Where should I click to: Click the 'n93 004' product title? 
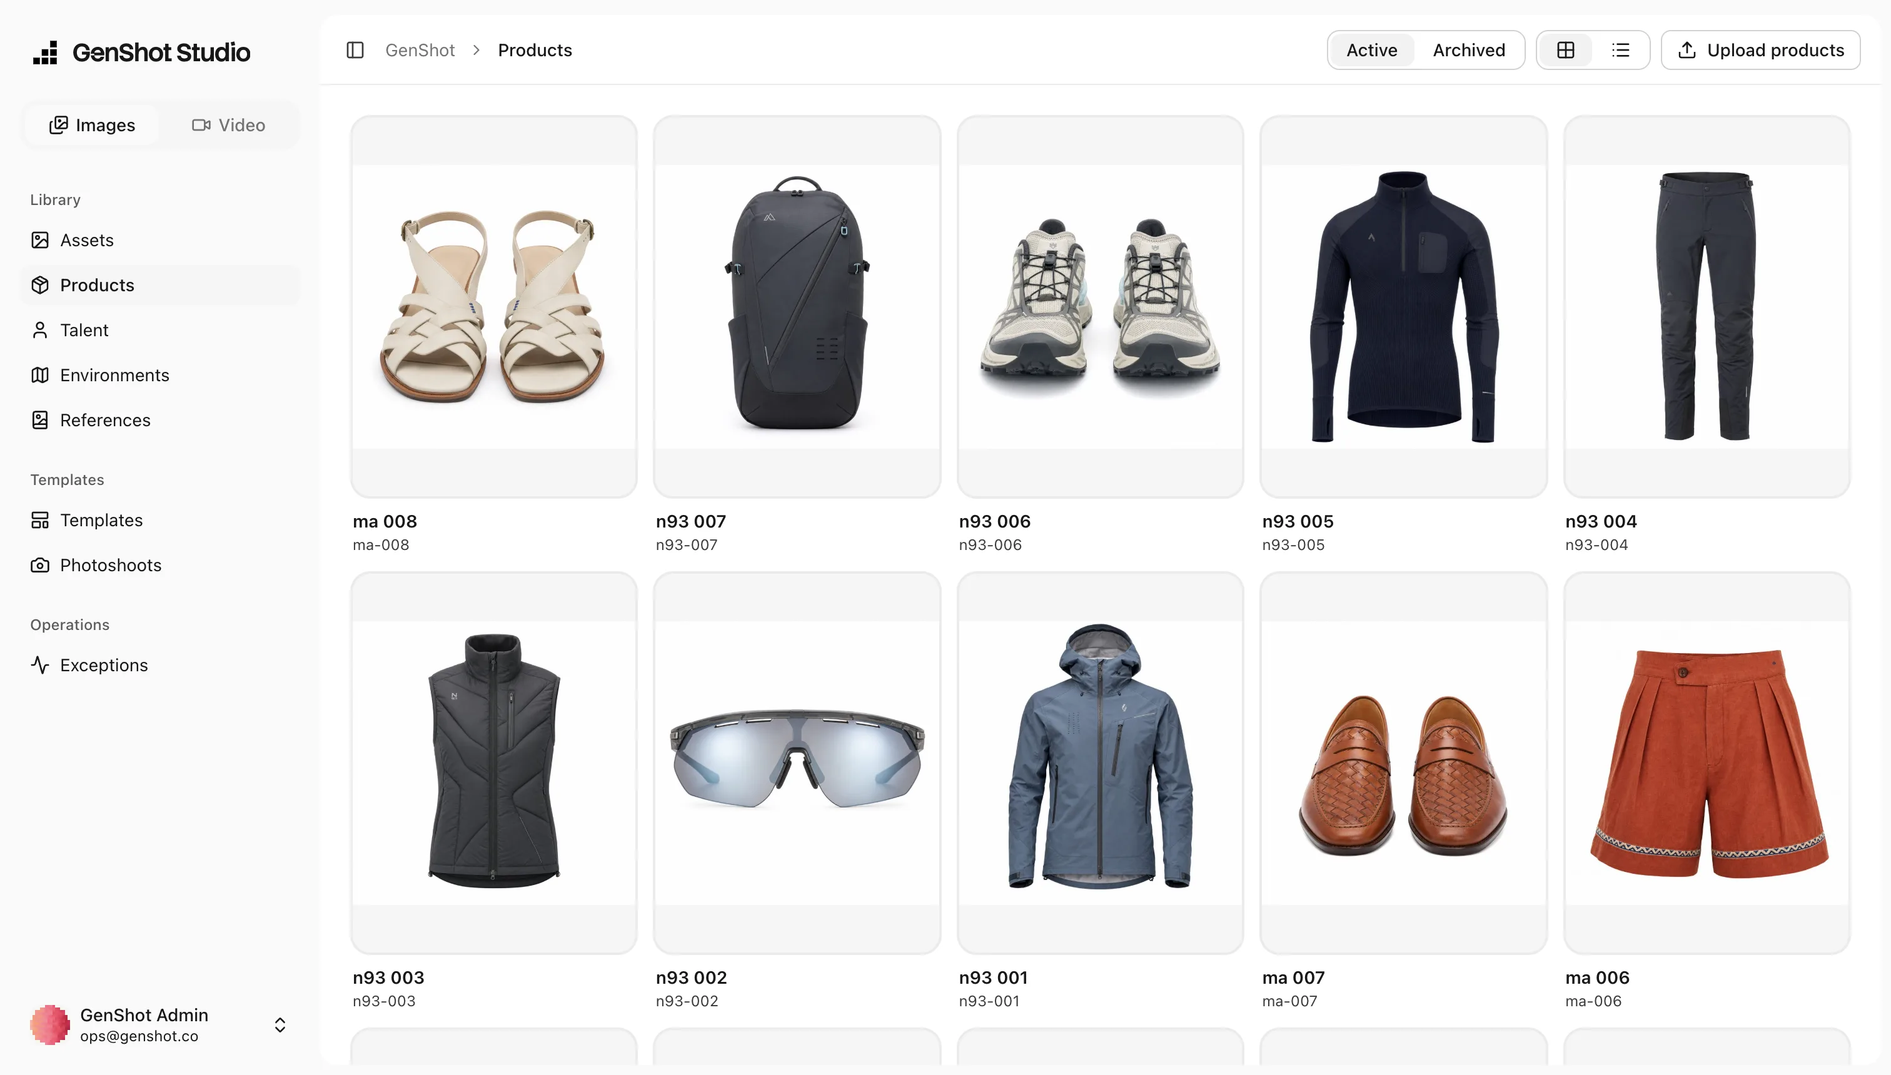pyautogui.click(x=1601, y=521)
